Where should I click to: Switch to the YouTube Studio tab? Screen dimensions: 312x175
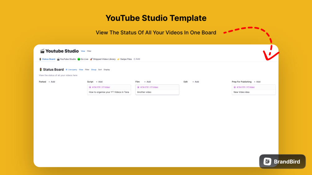click(66, 59)
